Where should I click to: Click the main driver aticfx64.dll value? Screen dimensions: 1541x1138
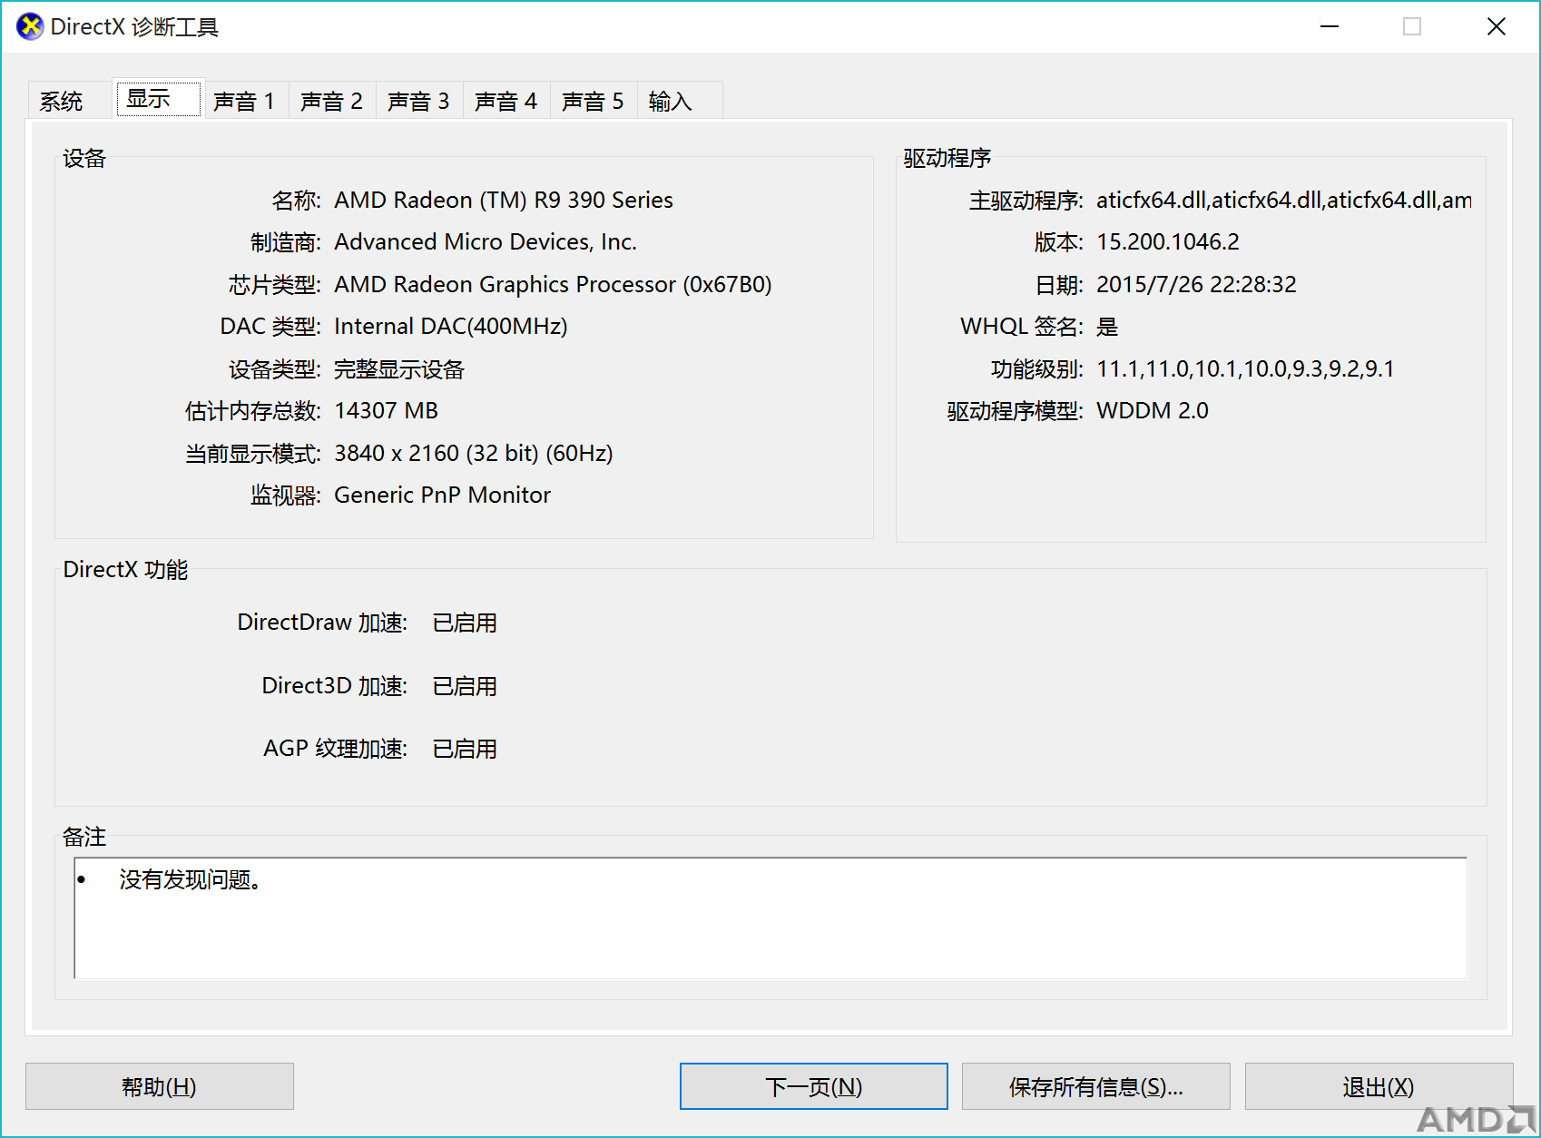point(1284,200)
